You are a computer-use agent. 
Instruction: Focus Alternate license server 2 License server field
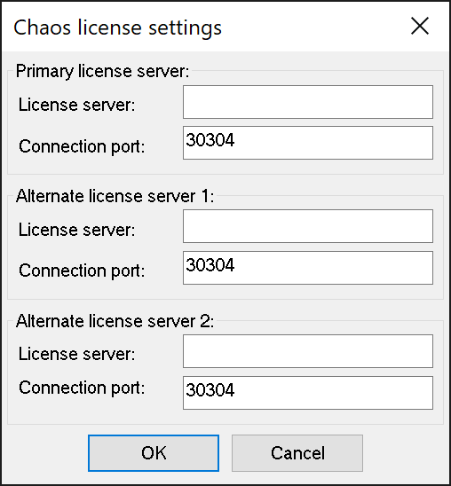point(308,351)
